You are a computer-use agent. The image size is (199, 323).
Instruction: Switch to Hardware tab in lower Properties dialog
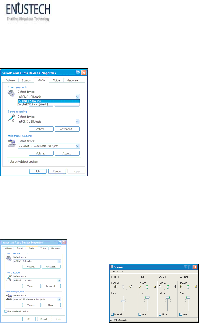coord(55,248)
